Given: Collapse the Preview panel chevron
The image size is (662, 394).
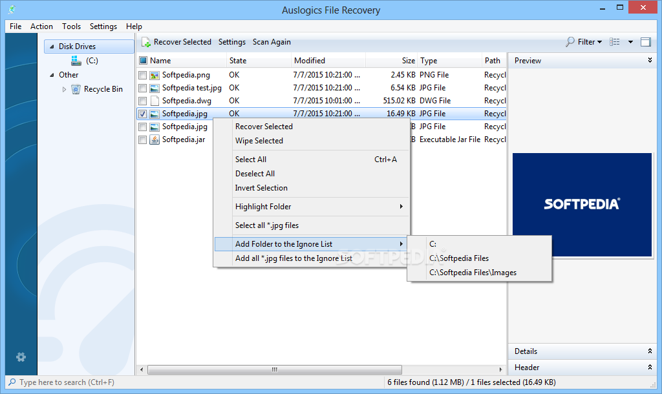Looking at the screenshot, I should click(x=650, y=60).
